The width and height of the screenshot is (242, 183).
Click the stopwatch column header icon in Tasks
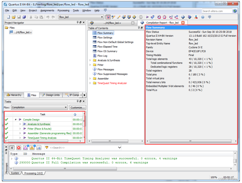75,114
